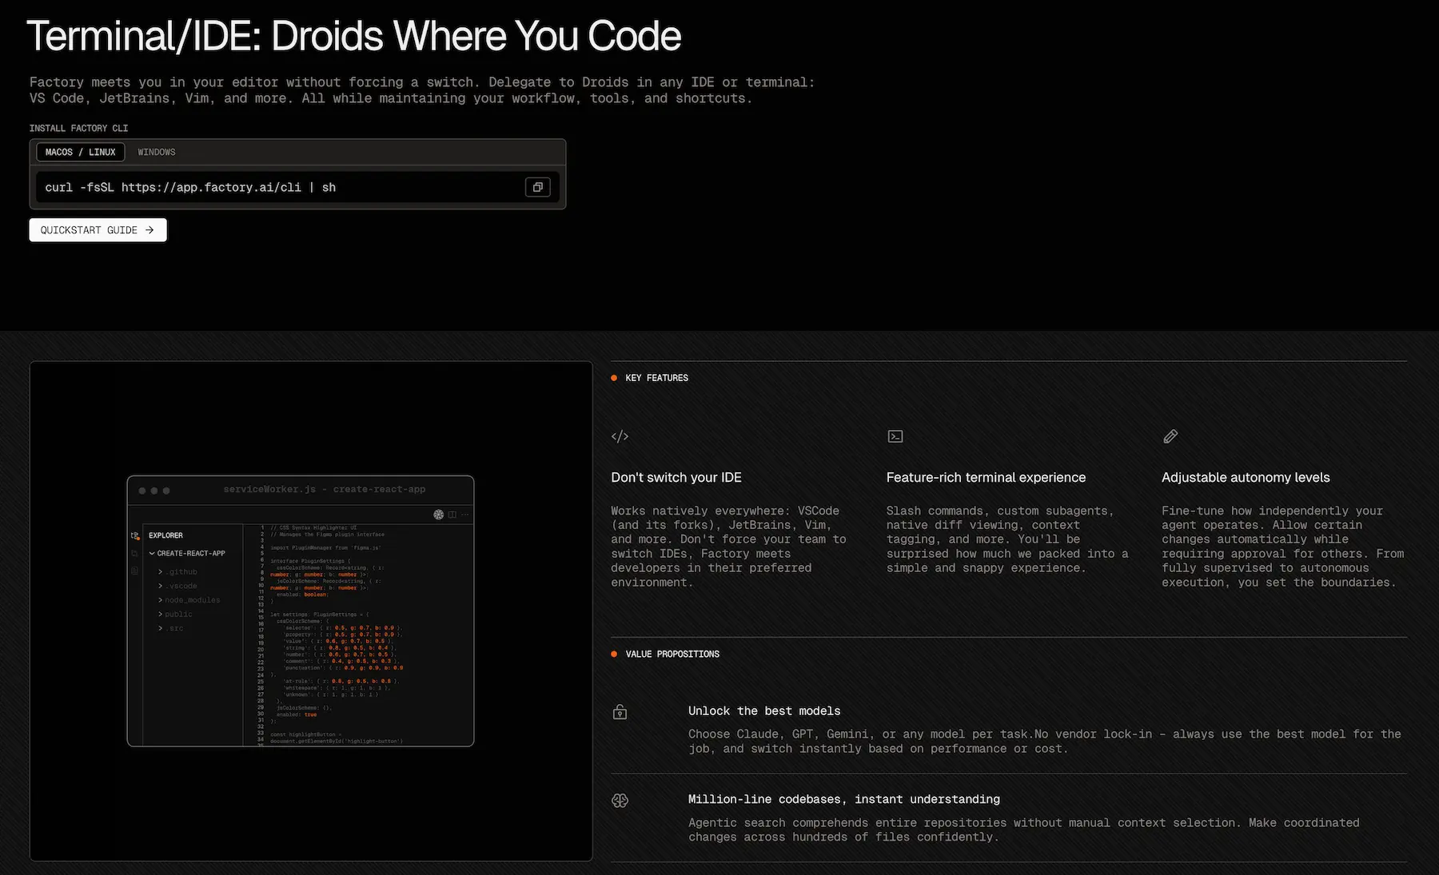Expand the .github folder

[x=179, y=572]
